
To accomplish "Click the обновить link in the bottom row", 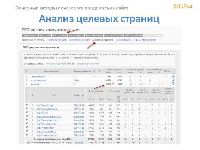I will click(79, 142).
